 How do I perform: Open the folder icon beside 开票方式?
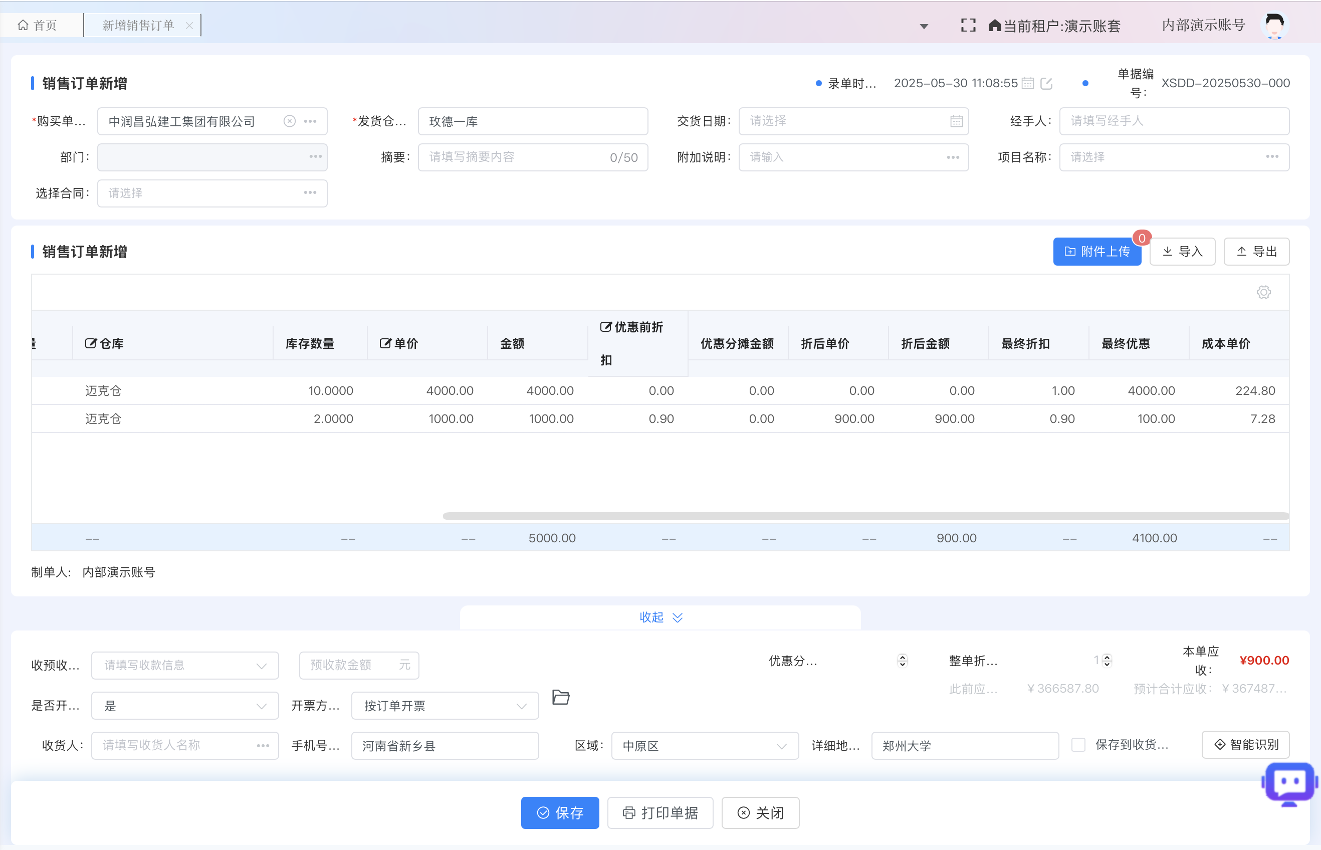point(561,698)
